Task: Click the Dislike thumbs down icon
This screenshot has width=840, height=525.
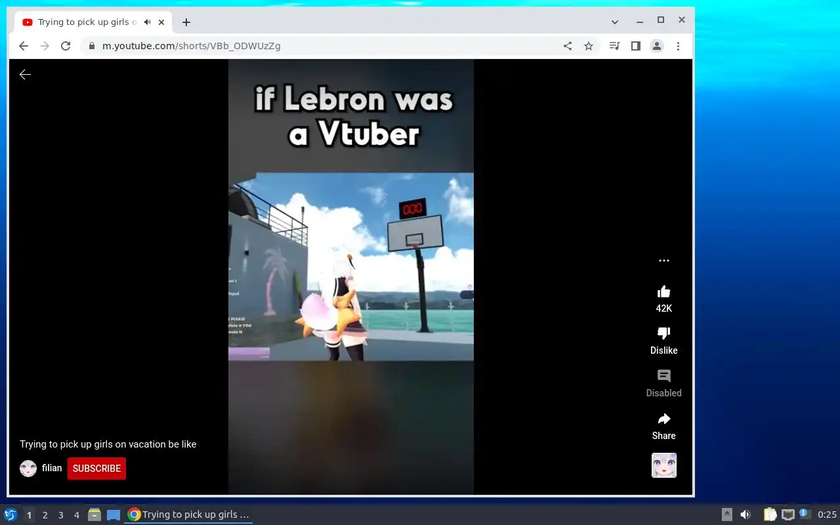Action: pos(663,333)
